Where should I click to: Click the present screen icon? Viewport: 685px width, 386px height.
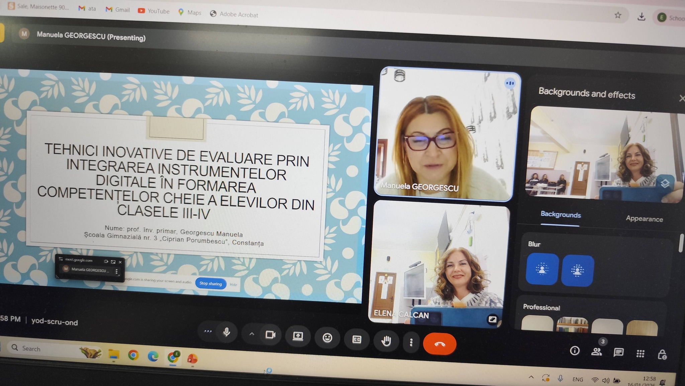(x=298, y=336)
